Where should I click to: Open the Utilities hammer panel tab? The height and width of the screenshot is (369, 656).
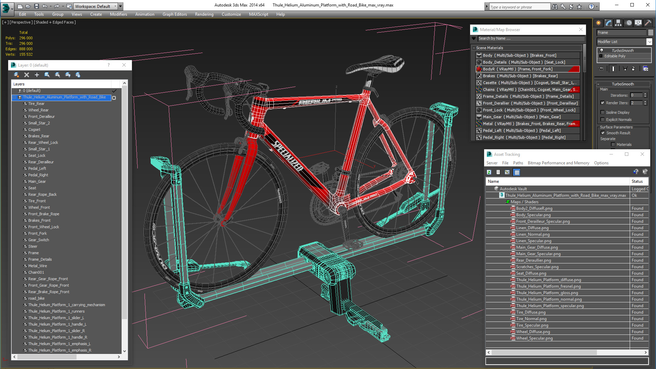pos(648,23)
